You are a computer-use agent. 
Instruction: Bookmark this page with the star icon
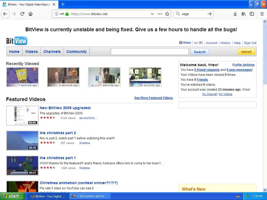(167, 14)
